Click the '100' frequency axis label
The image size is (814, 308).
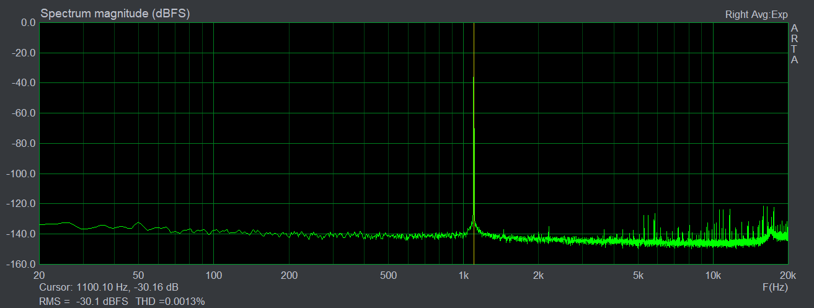pyautogui.click(x=214, y=275)
